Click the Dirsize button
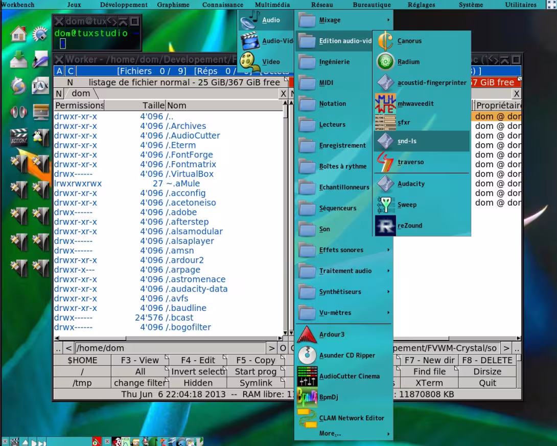The image size is (557, 446). (488, 372)
